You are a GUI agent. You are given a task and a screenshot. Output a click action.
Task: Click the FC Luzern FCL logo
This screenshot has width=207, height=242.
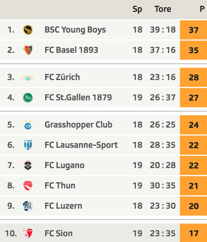(x=28, y=206)
